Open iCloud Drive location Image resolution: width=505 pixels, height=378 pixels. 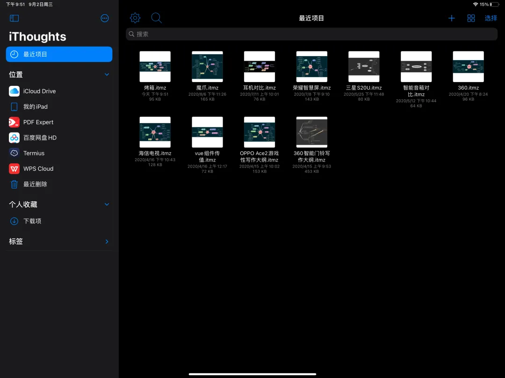[59, 91]
